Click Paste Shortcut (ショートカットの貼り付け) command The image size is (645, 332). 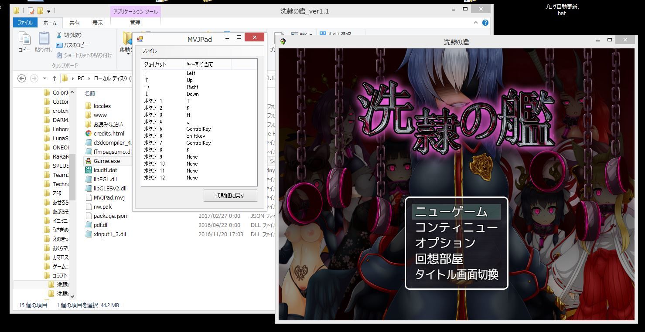pos(84,55)
